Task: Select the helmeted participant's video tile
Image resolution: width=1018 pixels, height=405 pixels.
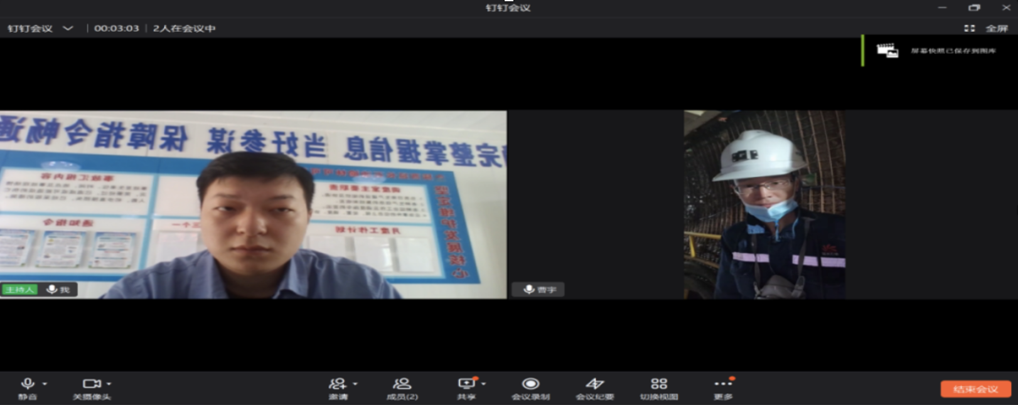Action: click(764, 204)
